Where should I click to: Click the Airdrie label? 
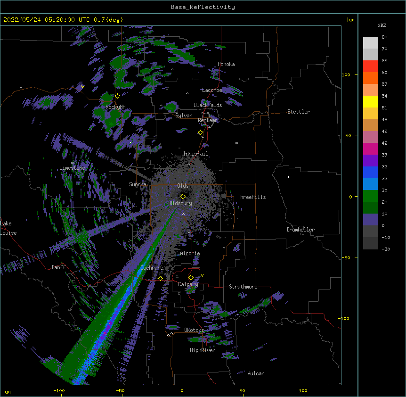[190, 253]
